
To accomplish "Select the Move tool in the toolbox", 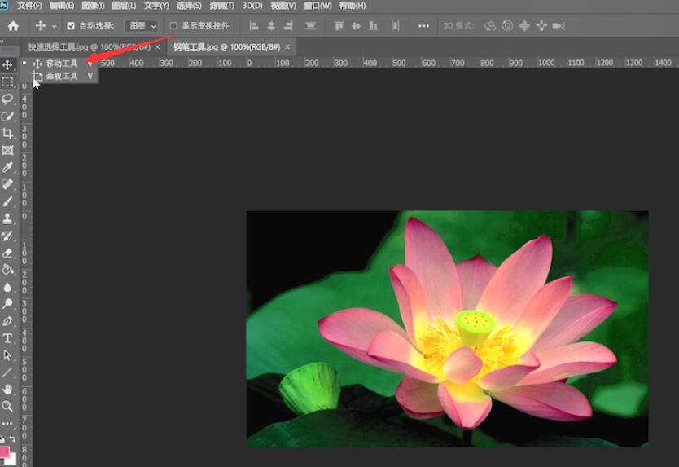I will pos(7,65).
